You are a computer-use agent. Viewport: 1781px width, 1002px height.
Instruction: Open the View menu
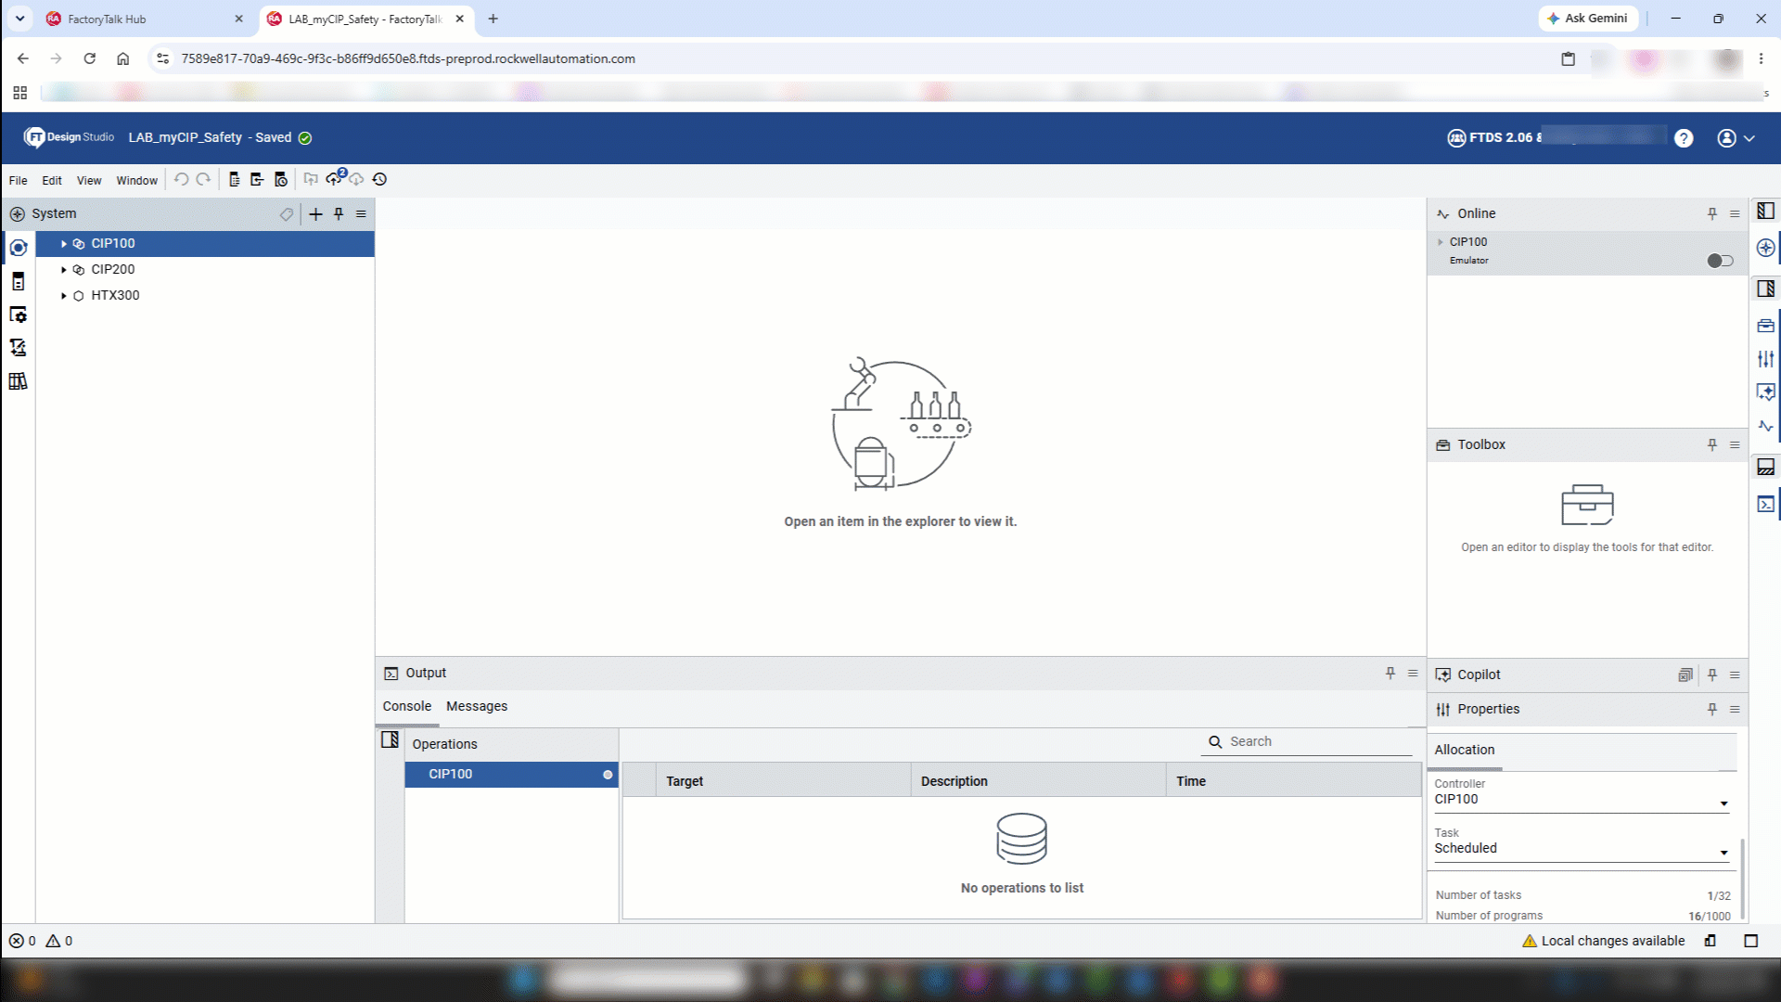[x=89, y=181]
